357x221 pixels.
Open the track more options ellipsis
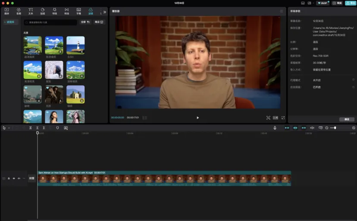click(24, 178)
